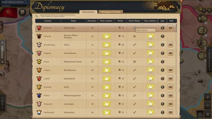
Task: Open the settings gear on map
Action: 208,114
